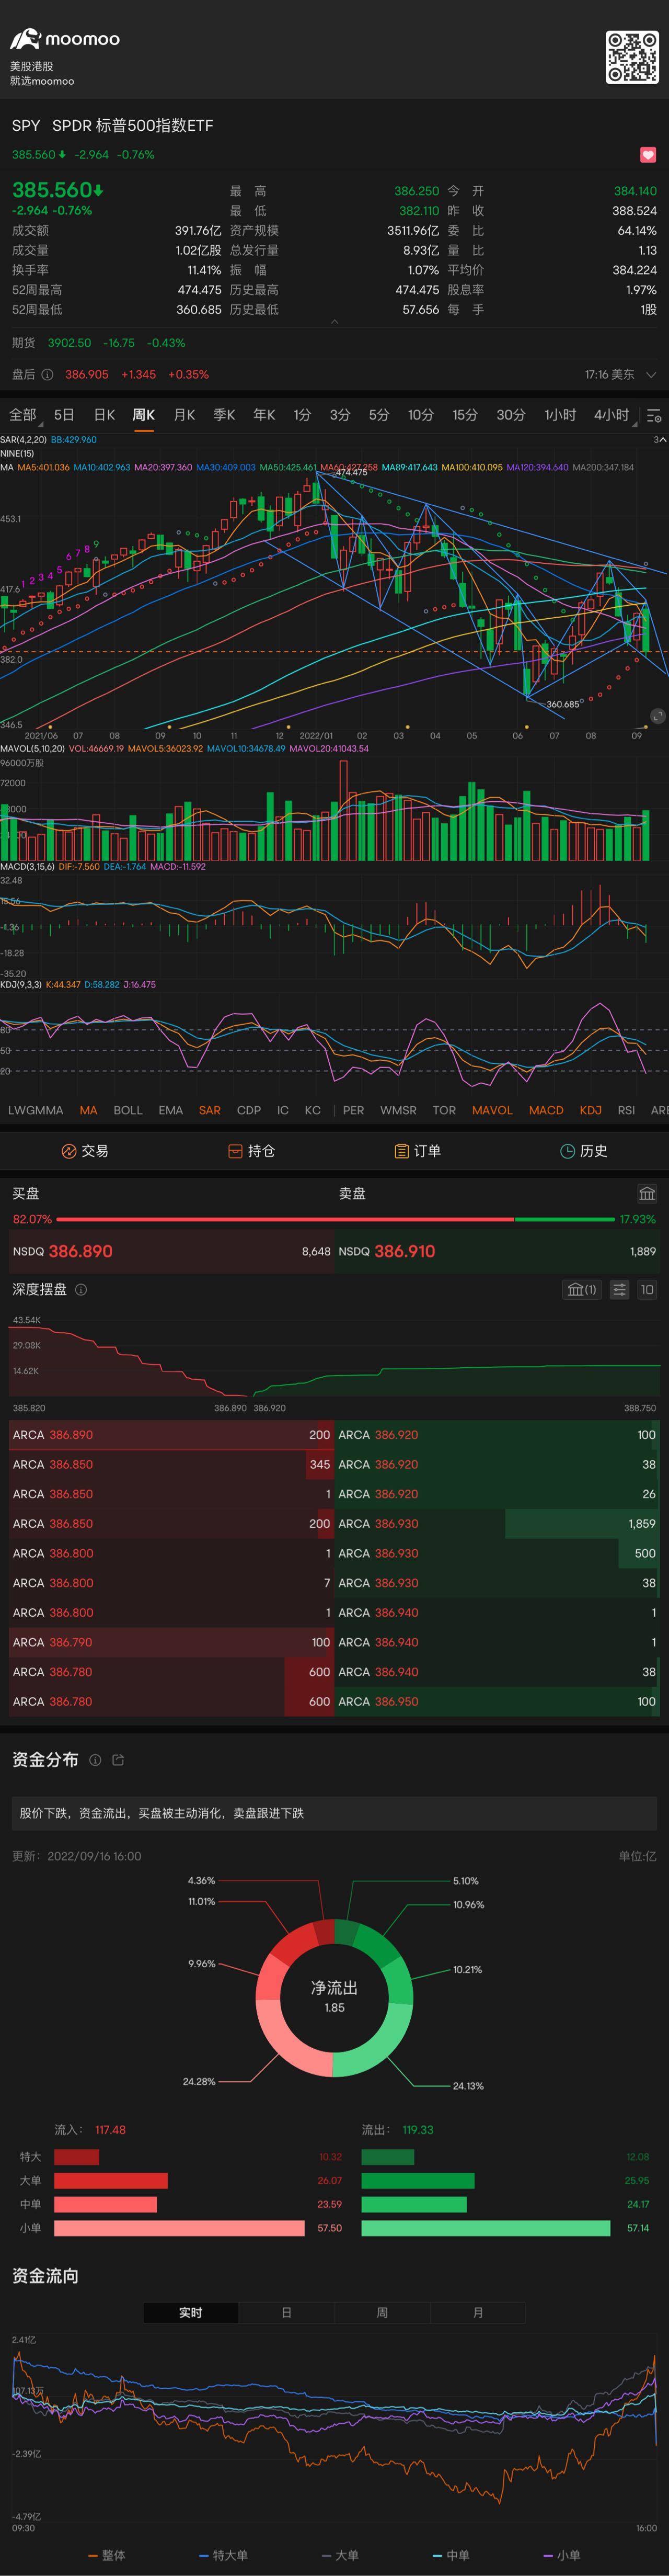The width and height of the screenshot is (669, 2576).
Task: Select NSDQ ask price 386.910
Action: pyautogui.click(x=497, y=1251)
